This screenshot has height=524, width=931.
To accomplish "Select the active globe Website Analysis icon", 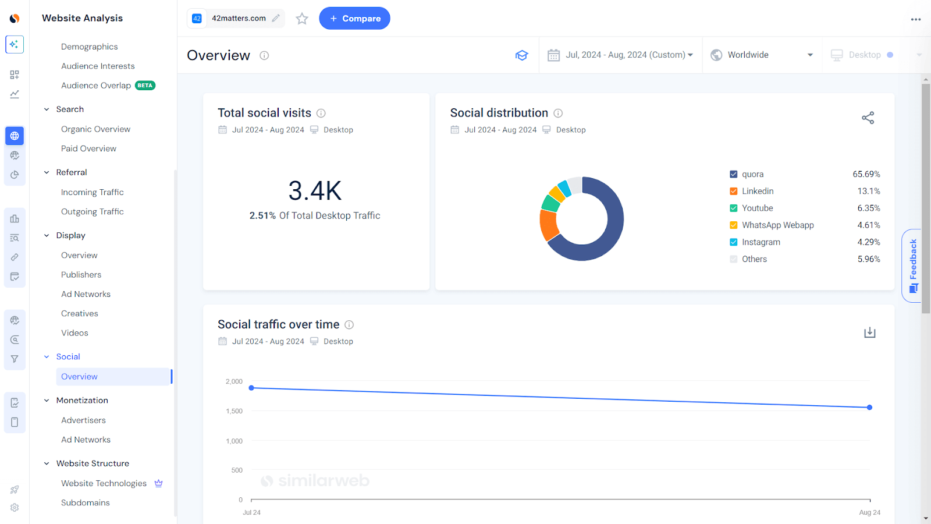I will pos(15,136).
